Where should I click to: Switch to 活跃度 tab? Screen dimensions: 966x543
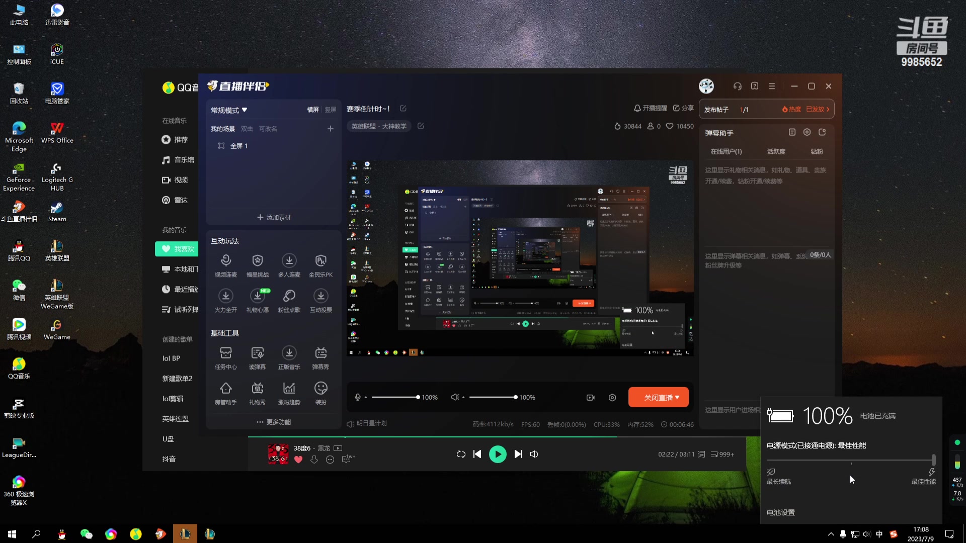776,151
